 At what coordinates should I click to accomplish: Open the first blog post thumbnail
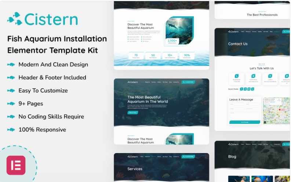tap(239, 179)
